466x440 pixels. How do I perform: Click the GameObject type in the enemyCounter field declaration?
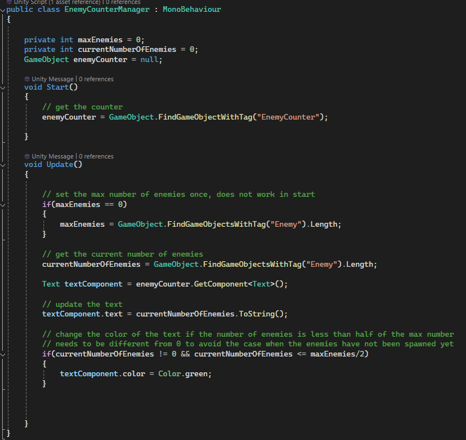[x=46, y=60]
